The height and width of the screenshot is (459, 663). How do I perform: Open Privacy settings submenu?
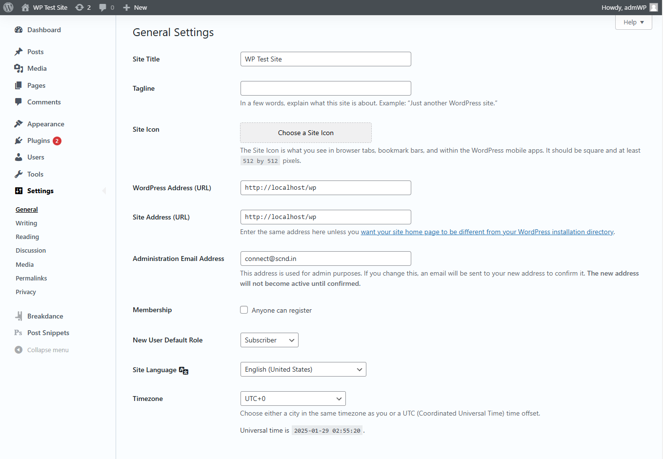pos(26,292)
